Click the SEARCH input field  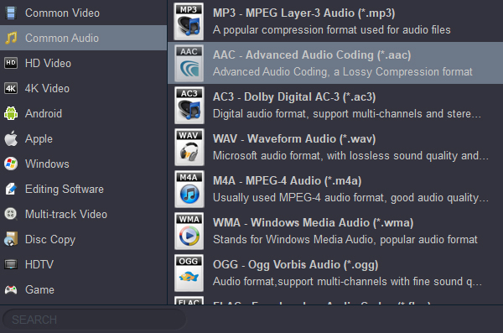[94, 320]
